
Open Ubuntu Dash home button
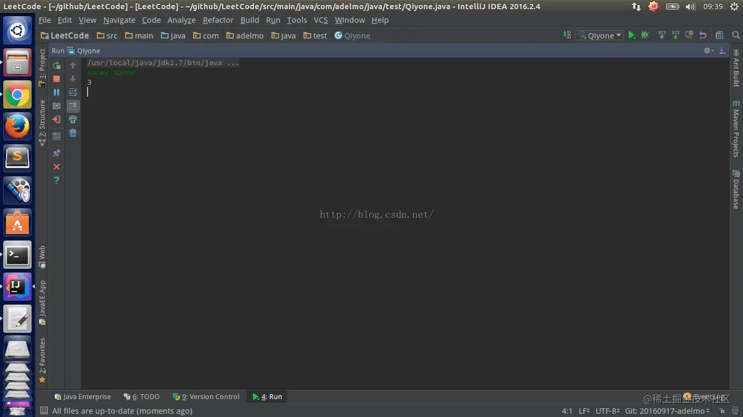[x=17, y=30]
